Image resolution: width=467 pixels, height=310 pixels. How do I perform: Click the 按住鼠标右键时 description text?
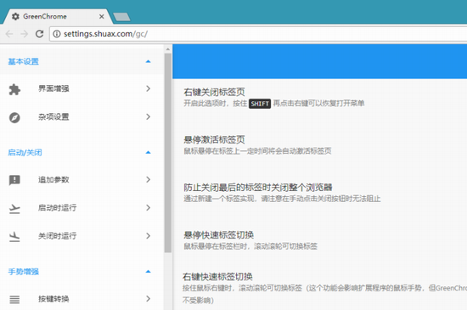tap(324, 294)
